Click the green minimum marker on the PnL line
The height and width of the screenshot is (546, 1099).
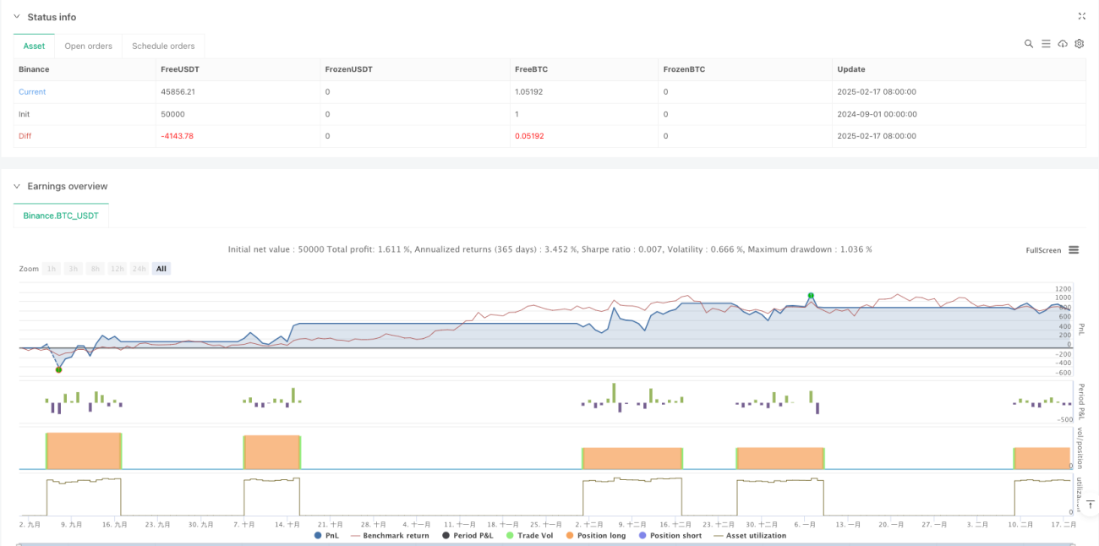[58, 369]
